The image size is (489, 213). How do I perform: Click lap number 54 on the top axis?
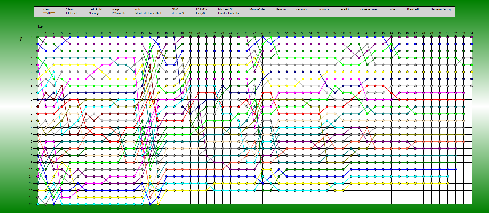tap(471, 33)
